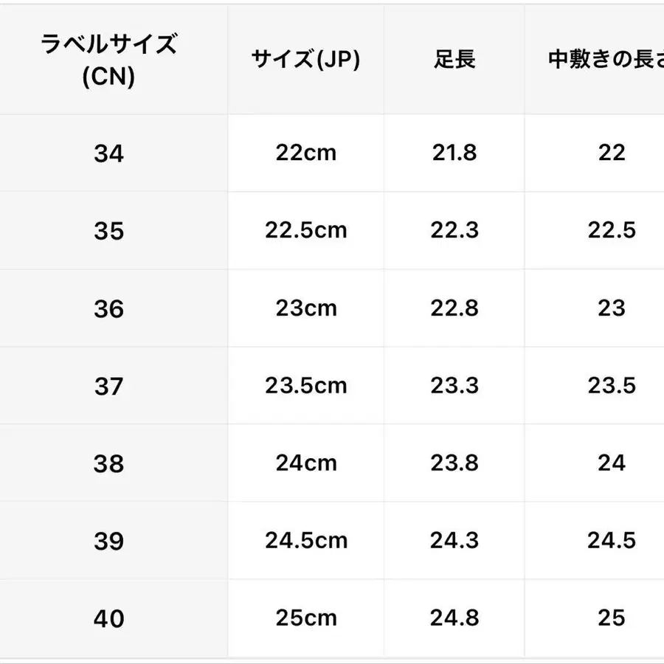664x664 pixels.
Task: Select label size 36 cell
Action: coord(108,308)
